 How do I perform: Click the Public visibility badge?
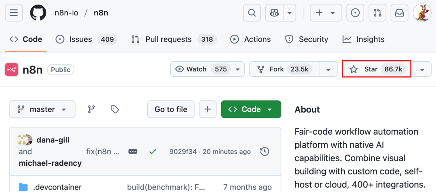[61, 70]
